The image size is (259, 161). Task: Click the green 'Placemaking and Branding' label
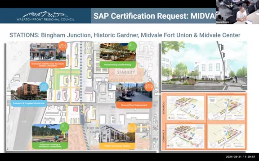coord(118,65)
